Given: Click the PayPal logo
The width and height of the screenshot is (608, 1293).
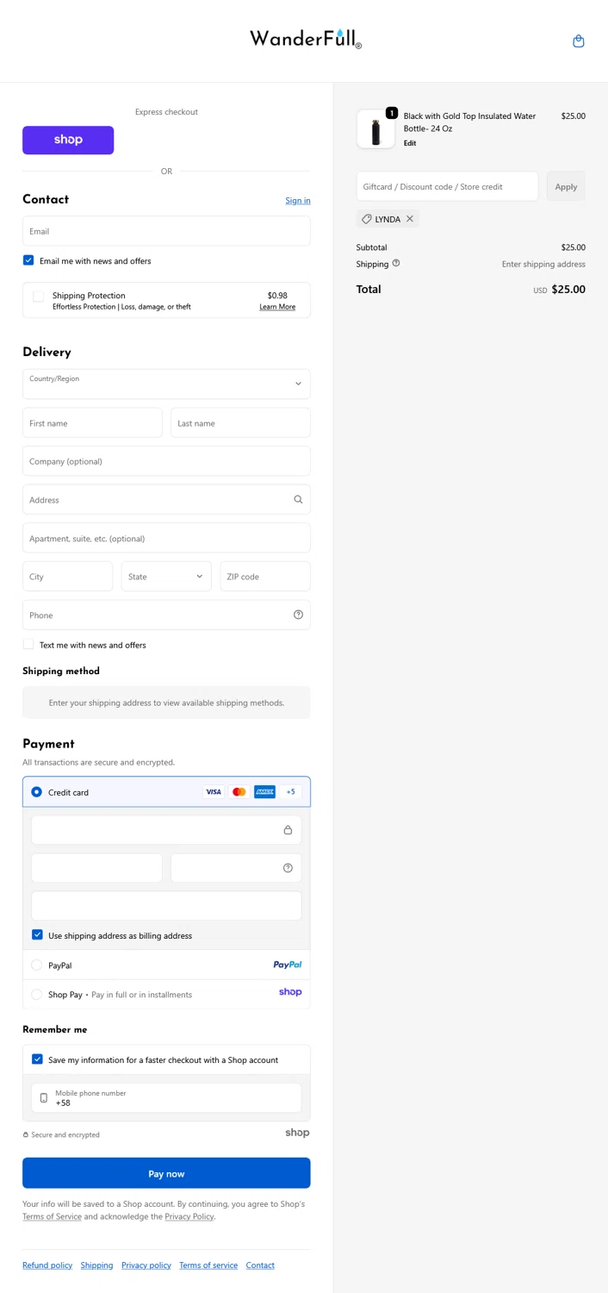Looking at the screenshot, I should tap(288, 965).
